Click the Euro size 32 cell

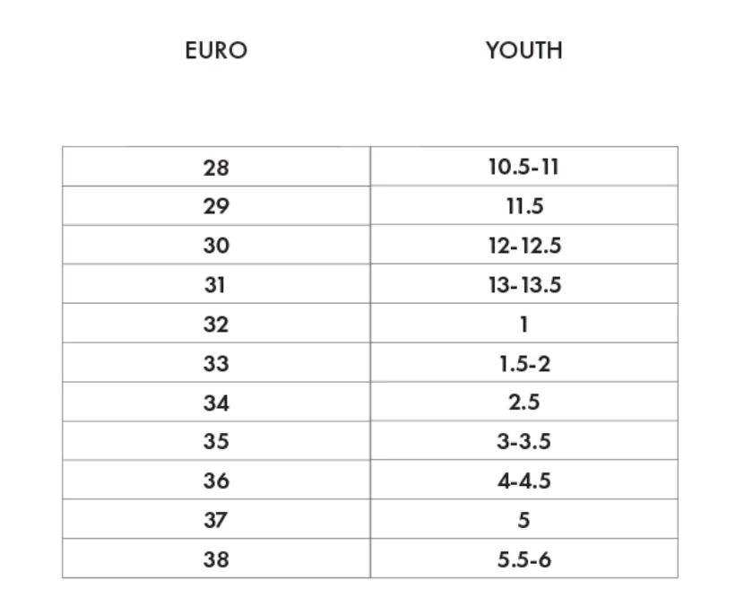click(x=216, y=324)
